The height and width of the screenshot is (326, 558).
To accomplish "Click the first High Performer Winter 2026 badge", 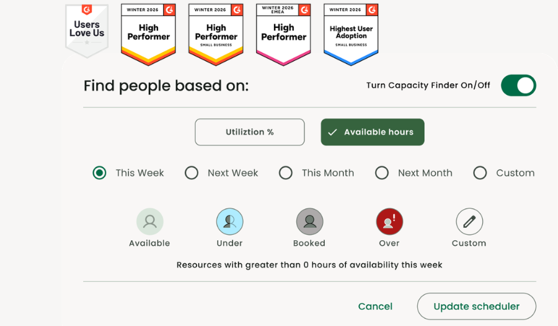I will (148, 34).
